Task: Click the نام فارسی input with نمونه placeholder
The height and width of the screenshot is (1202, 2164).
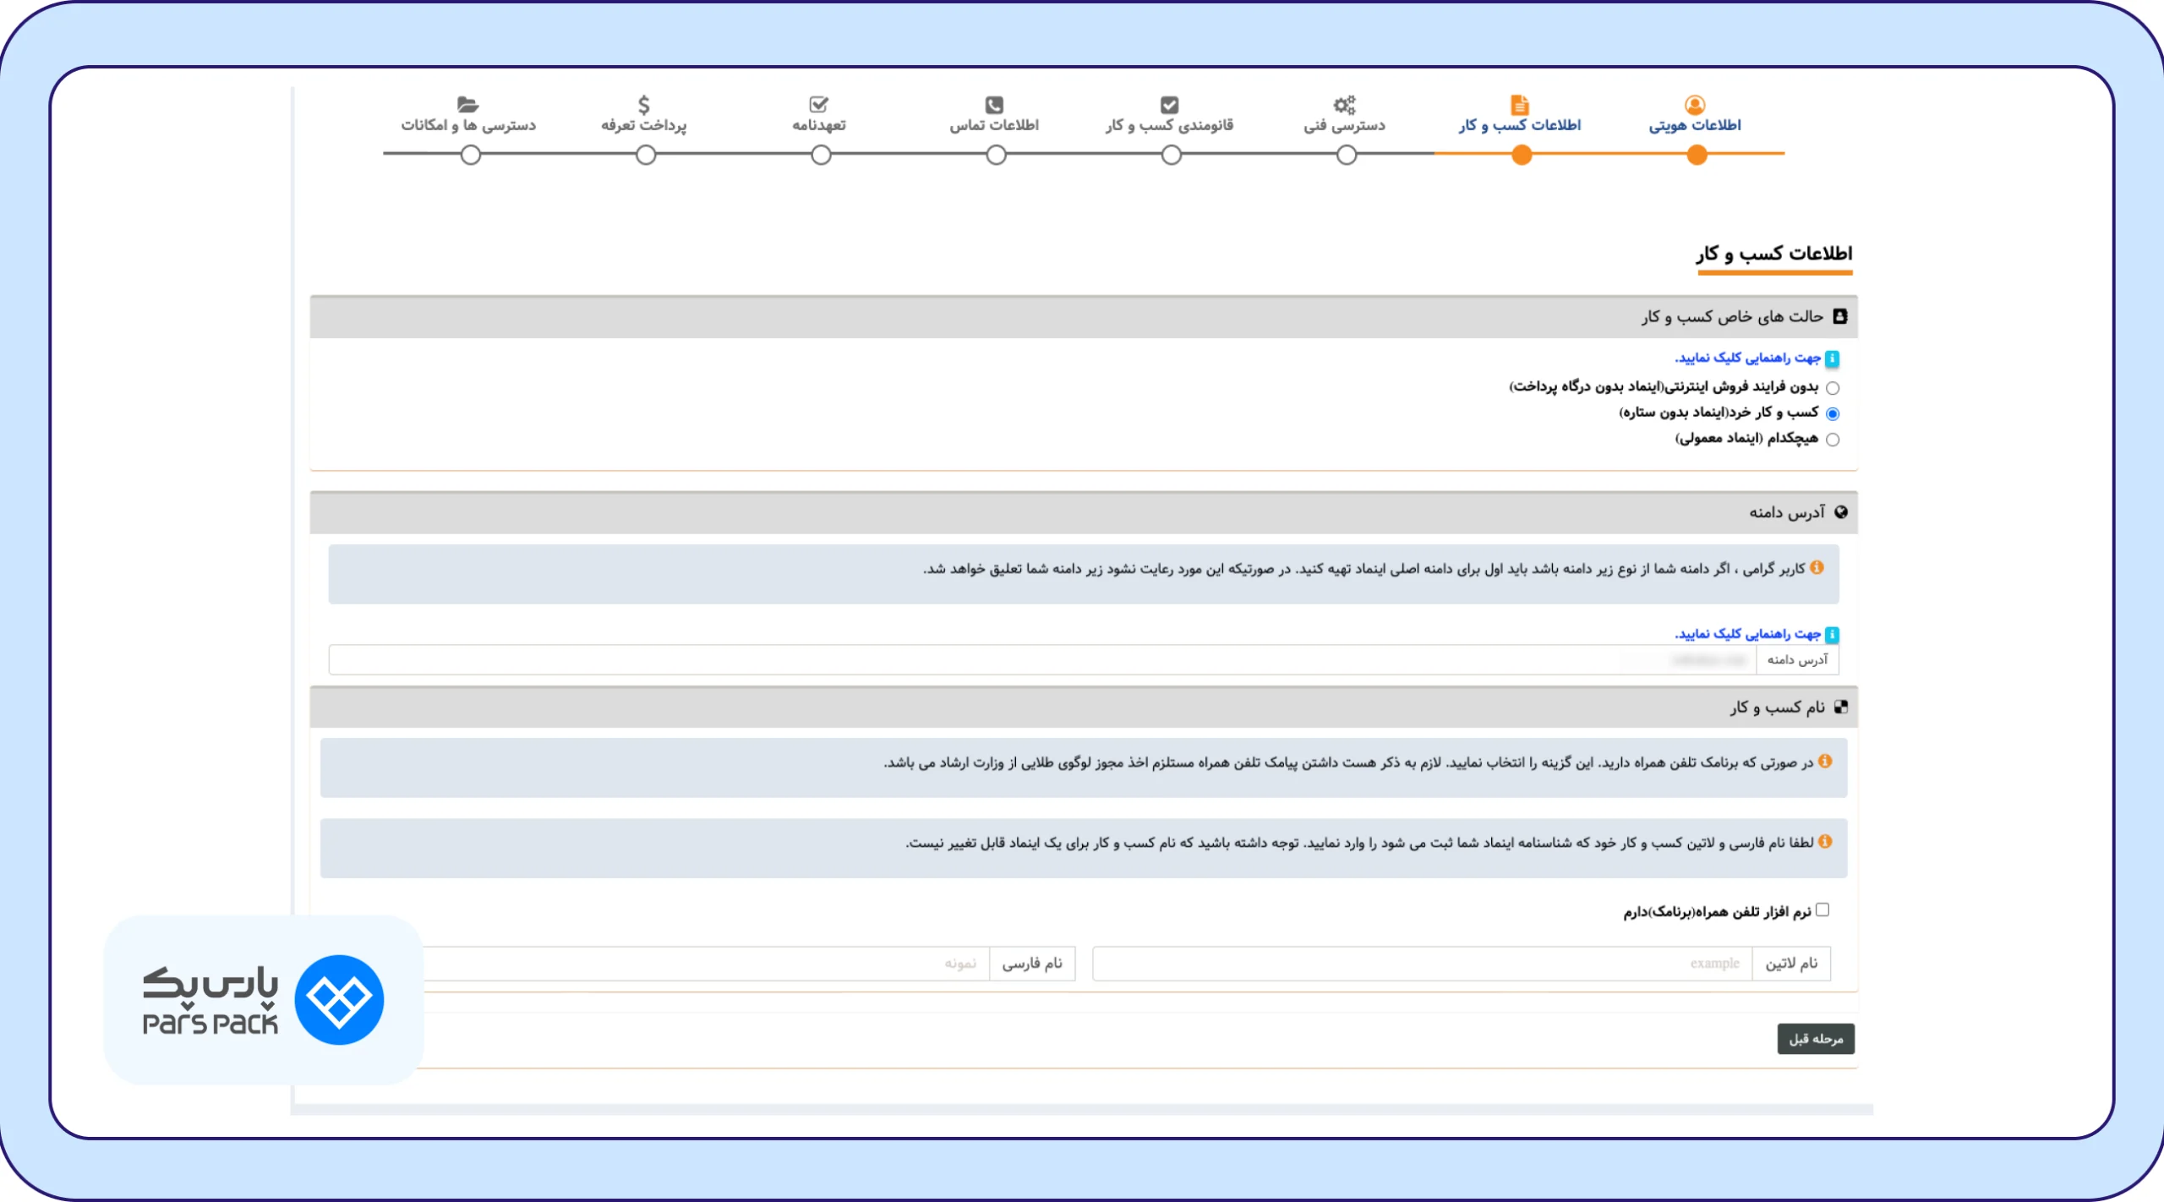Action: [x=706, y=964]
